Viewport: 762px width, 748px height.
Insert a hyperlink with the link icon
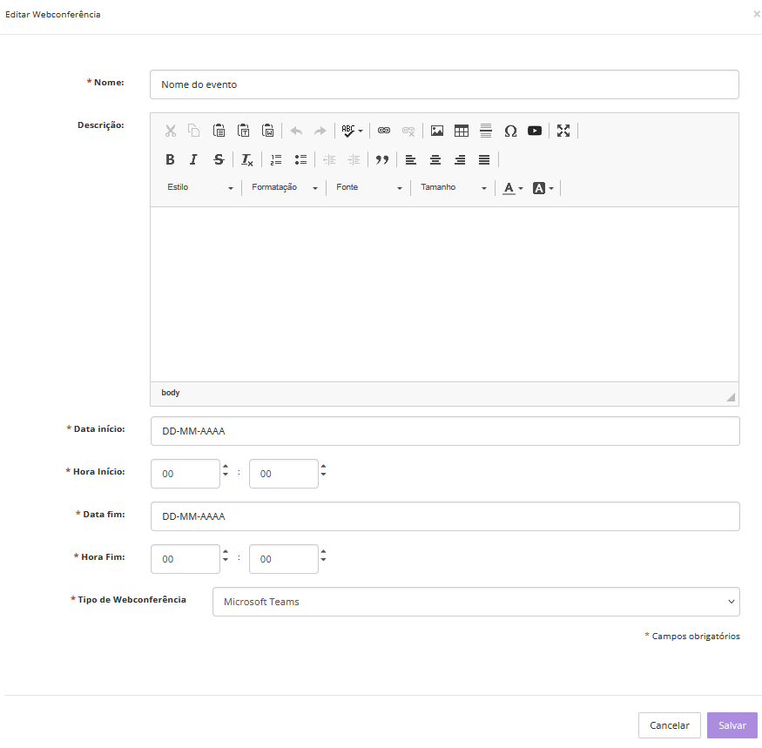pyautogui.click(x=384, y=131)
